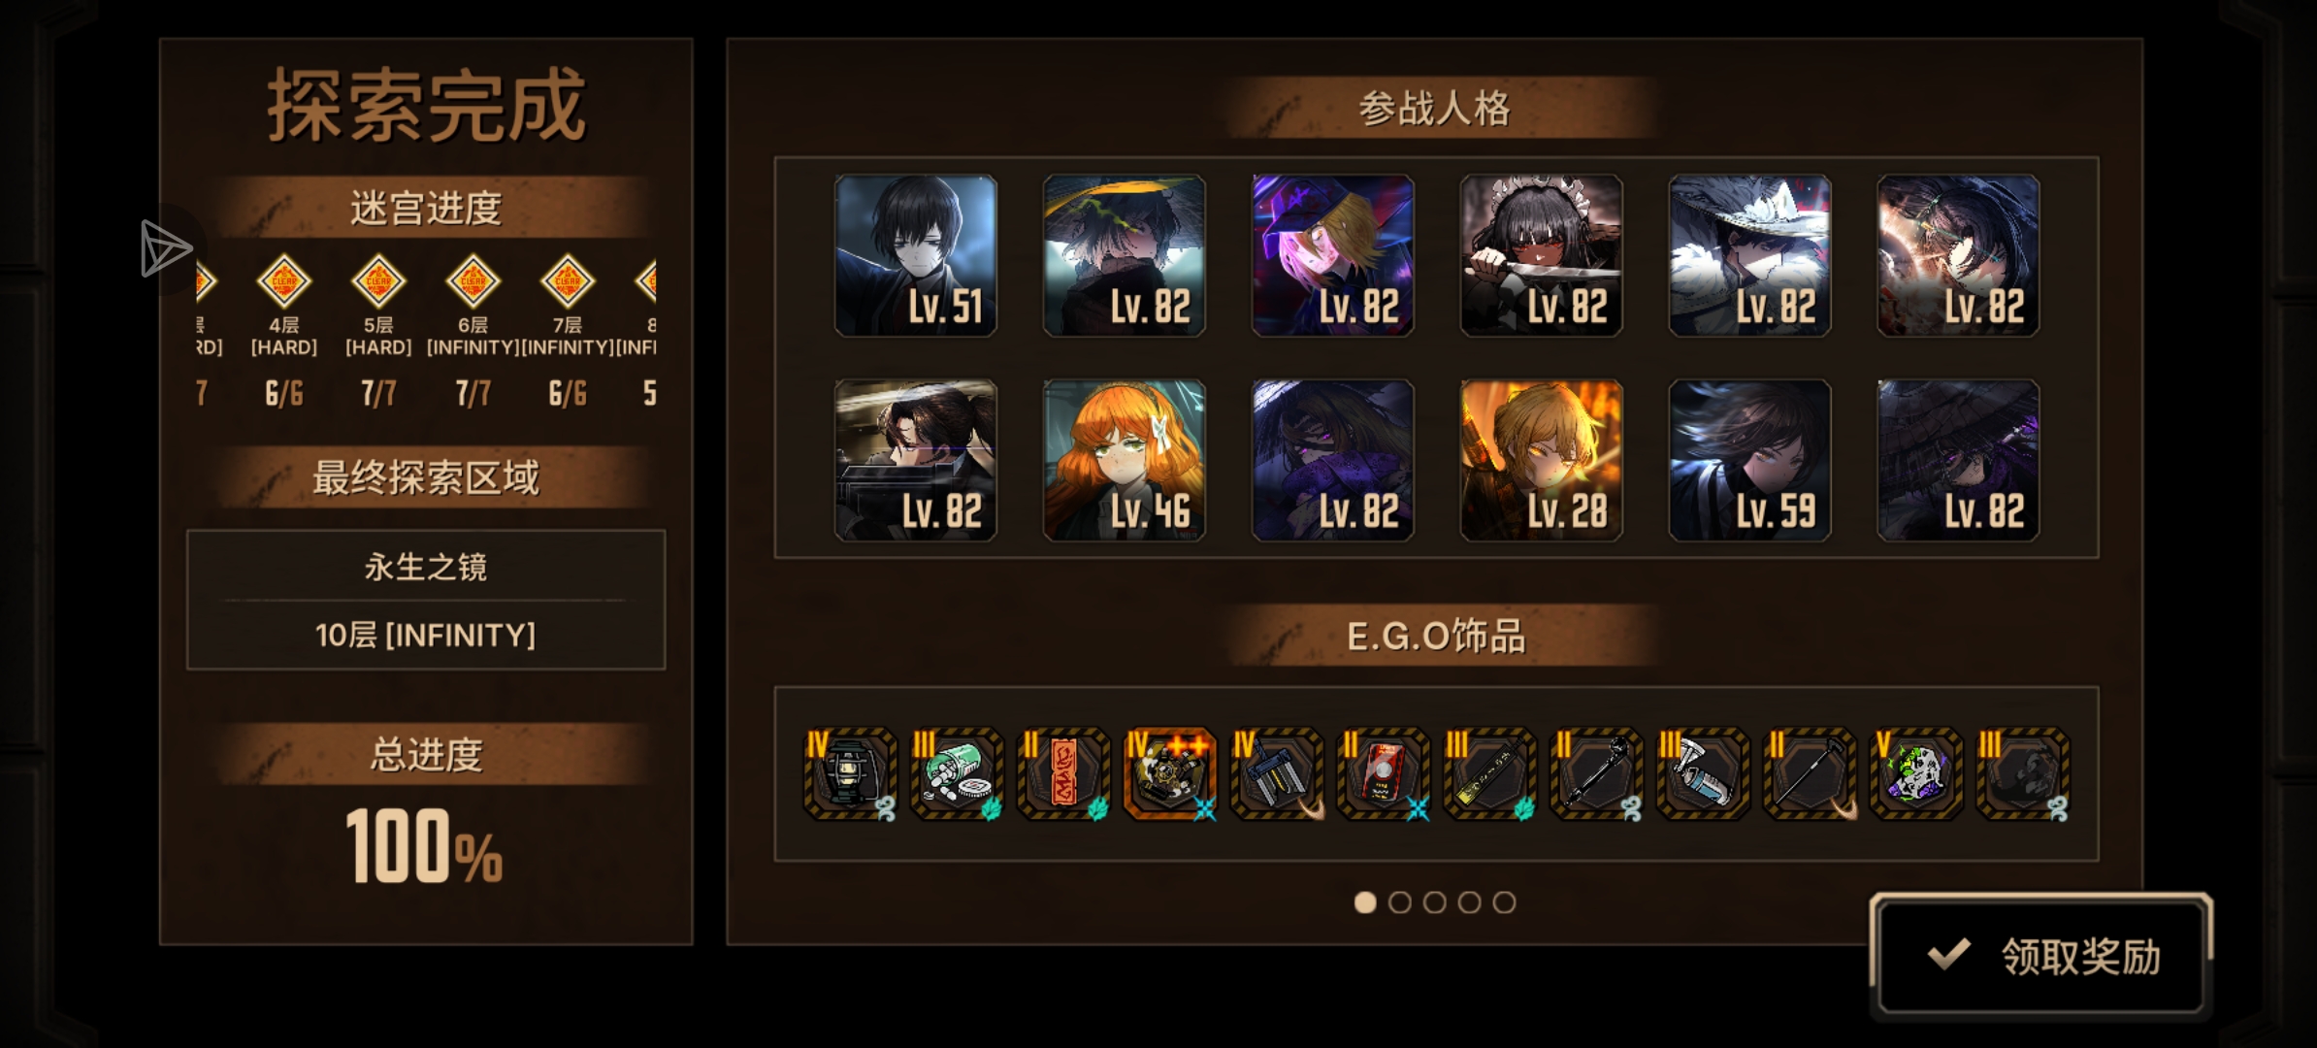
Task: Open the orange-haired Lv. 46 portrait
Action: (x=1125, y=460)
